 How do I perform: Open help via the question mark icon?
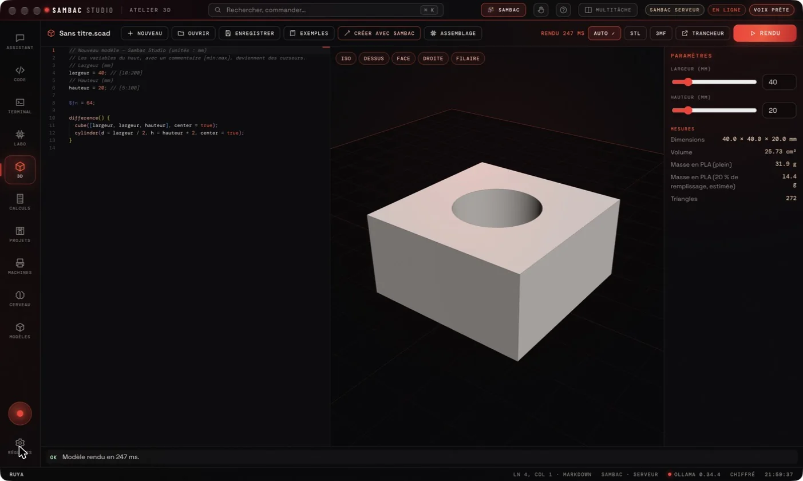(x=564, y=10)
